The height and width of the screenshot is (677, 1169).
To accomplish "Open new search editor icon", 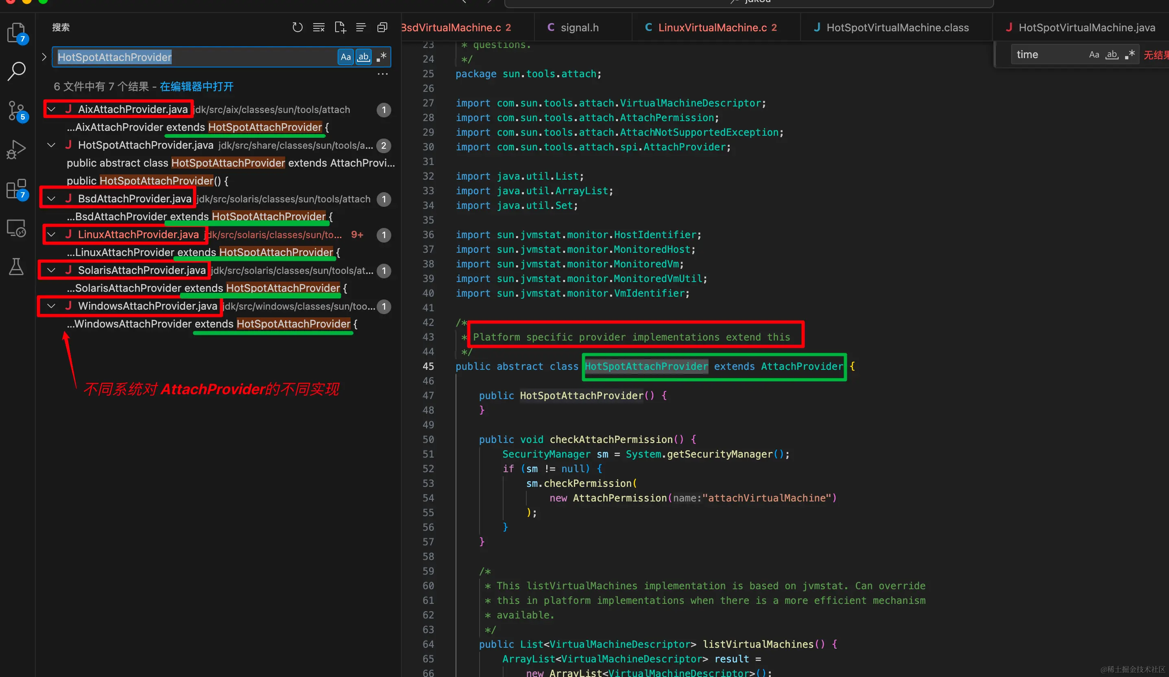I will (x=340, y=27).
